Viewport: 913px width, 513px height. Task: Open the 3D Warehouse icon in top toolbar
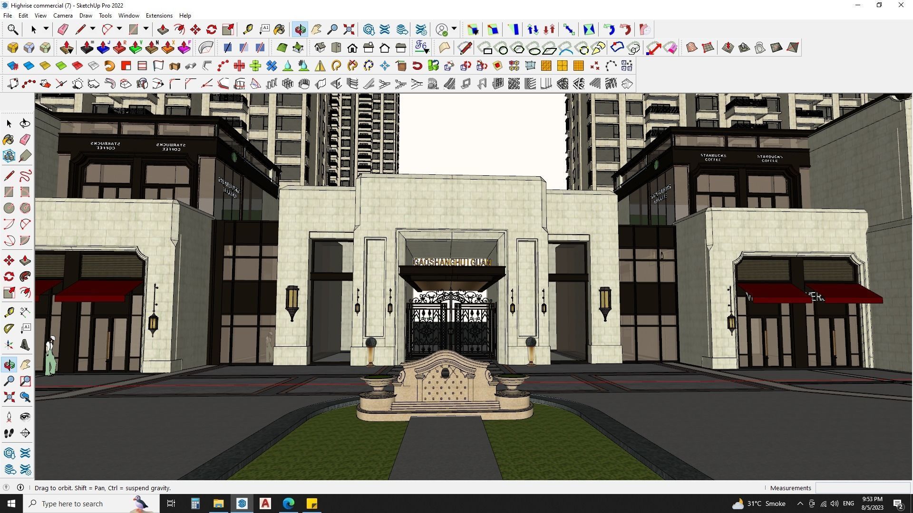(x=369, y=29)
